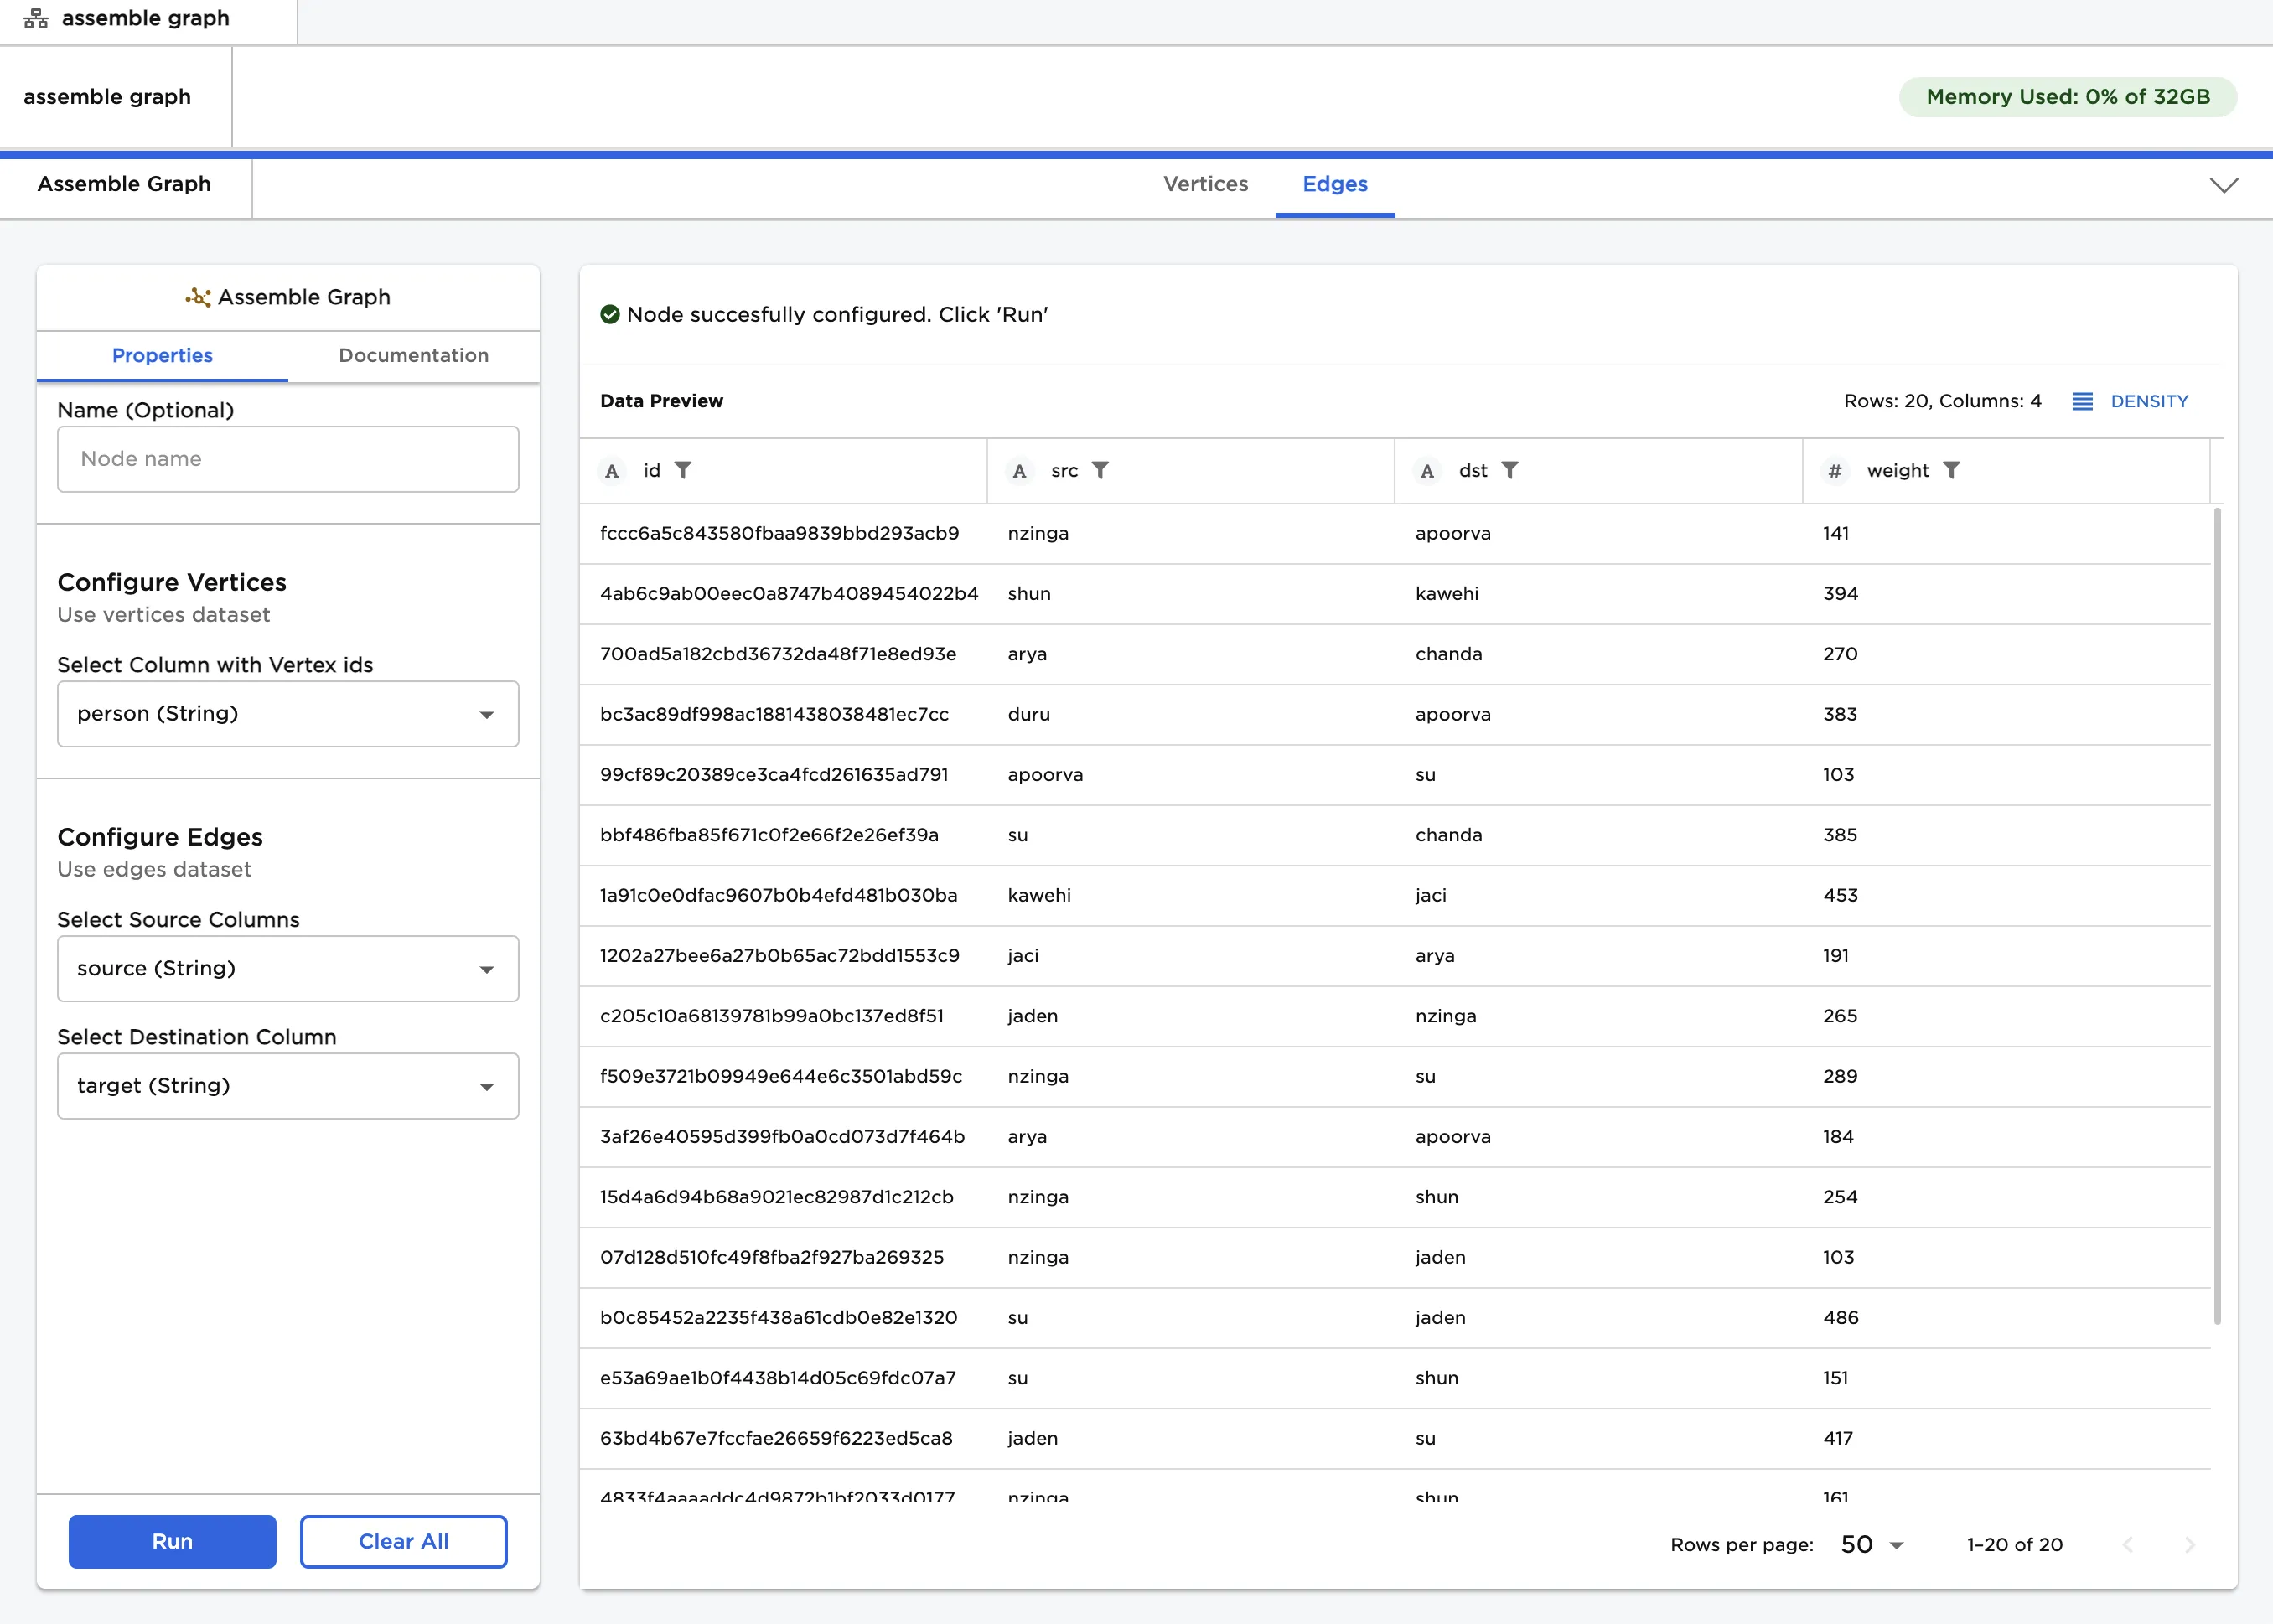Click the assemble graph workflow icon
The height and width of the screenshot is (1624, 2273).
[x=36, y=18]
